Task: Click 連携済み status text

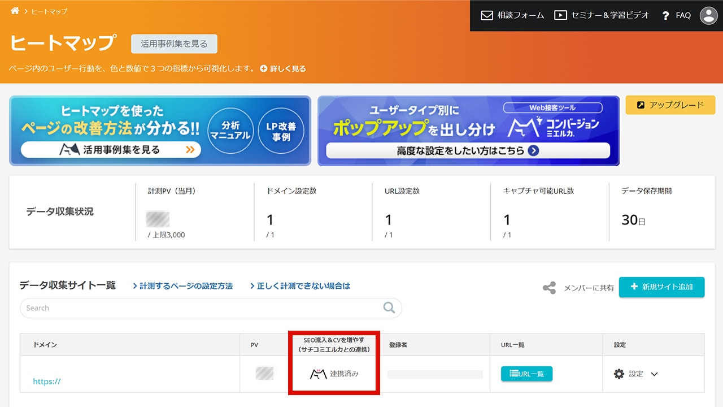Action: pyautogui.click(x=345, y=374)
